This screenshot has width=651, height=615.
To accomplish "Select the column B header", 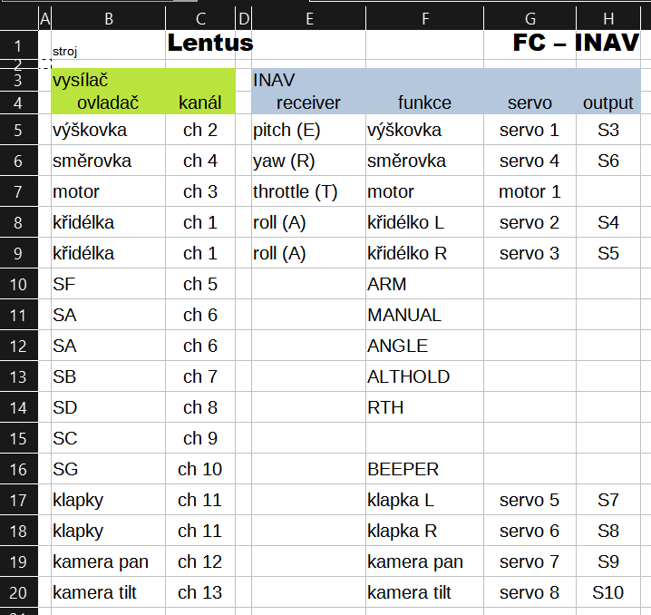I will pyautogui.click(x=109, y=17).
